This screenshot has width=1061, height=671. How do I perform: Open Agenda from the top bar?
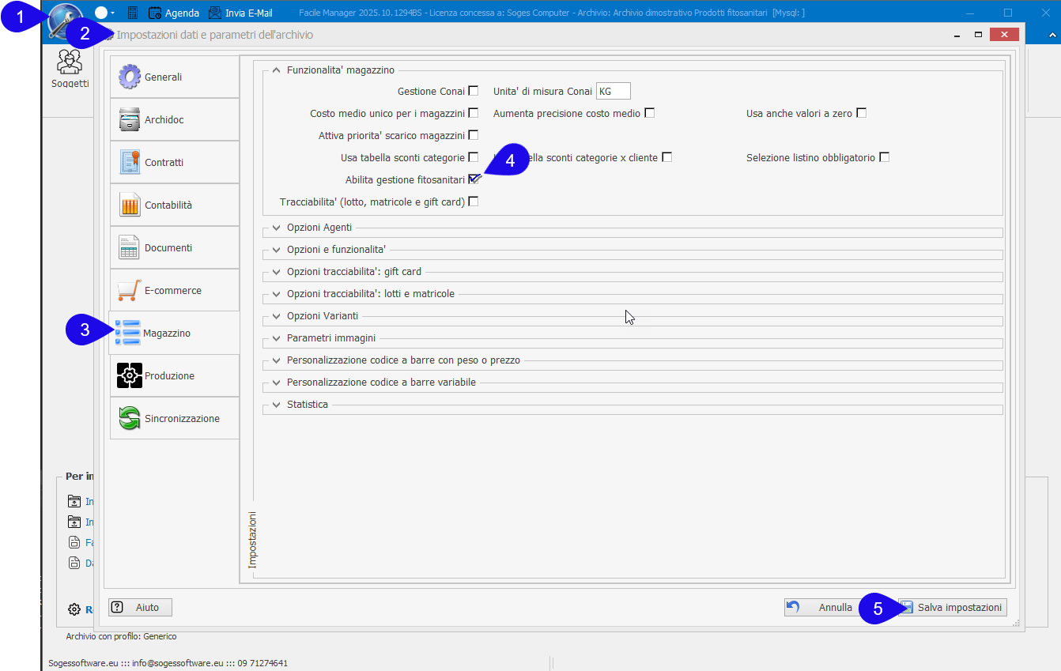click(x=174, y=13)
